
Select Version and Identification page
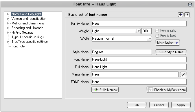tap(29, 19)
